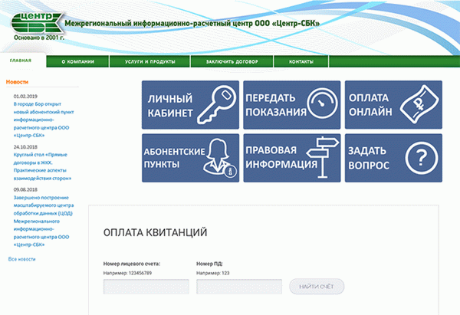Open the Круглый стол «Прямые договоры в ЖКХ» news
The height and width of the screenshot is (315, 460).
[x=42, y=166]
